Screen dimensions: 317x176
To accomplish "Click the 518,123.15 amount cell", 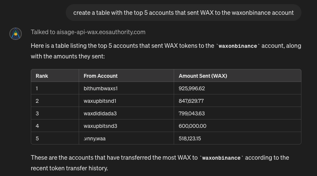I will [x=190, y=138].
